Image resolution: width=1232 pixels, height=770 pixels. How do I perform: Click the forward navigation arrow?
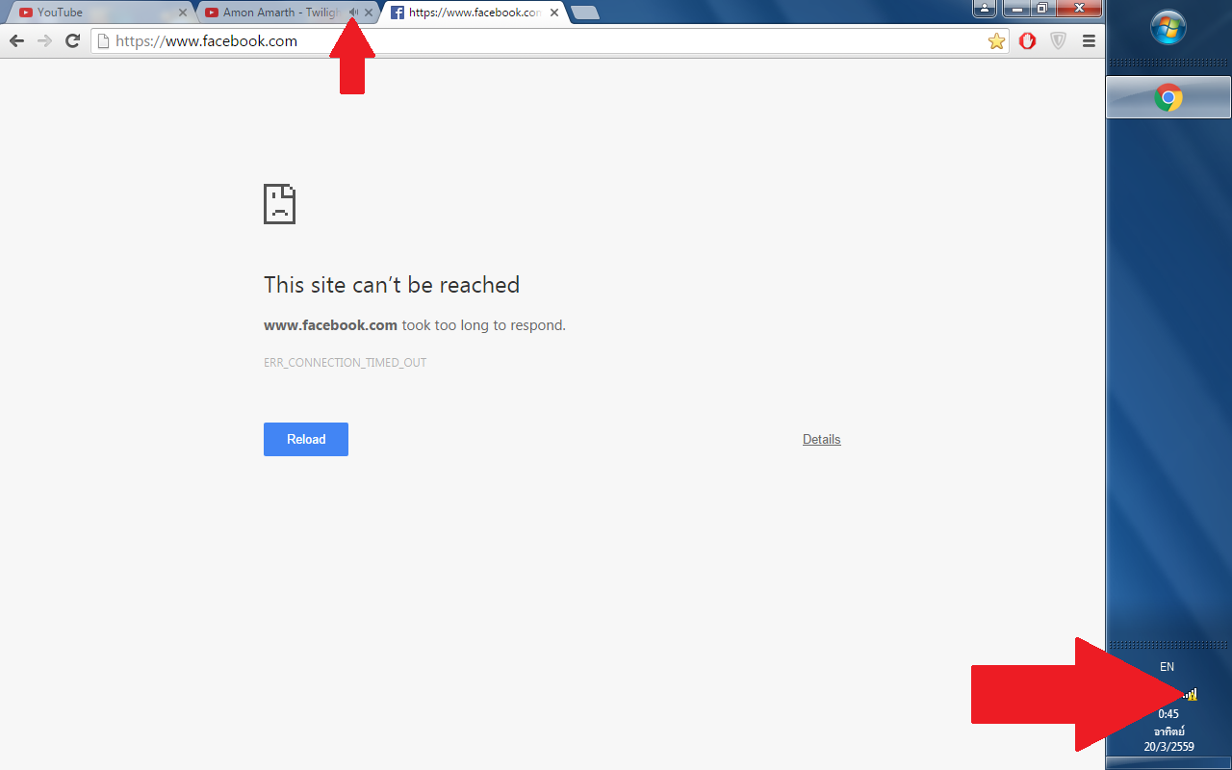click(x=44, y=40)
